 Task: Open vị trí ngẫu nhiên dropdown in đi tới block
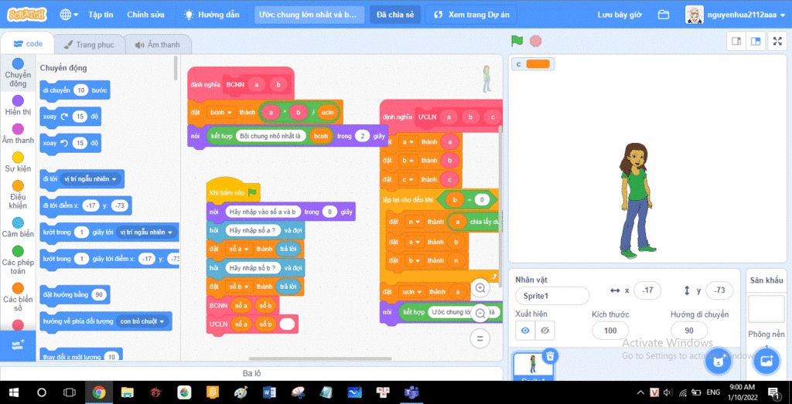click(x=90, y=179)
